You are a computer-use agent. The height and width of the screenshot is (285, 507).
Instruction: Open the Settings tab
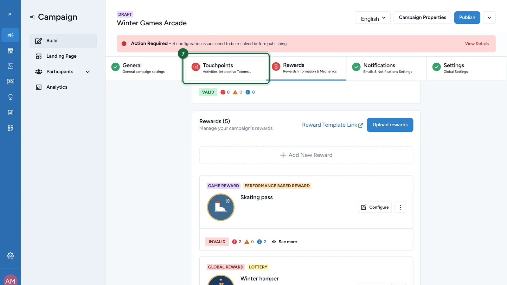pyautogui.click(x=466, y=68)
